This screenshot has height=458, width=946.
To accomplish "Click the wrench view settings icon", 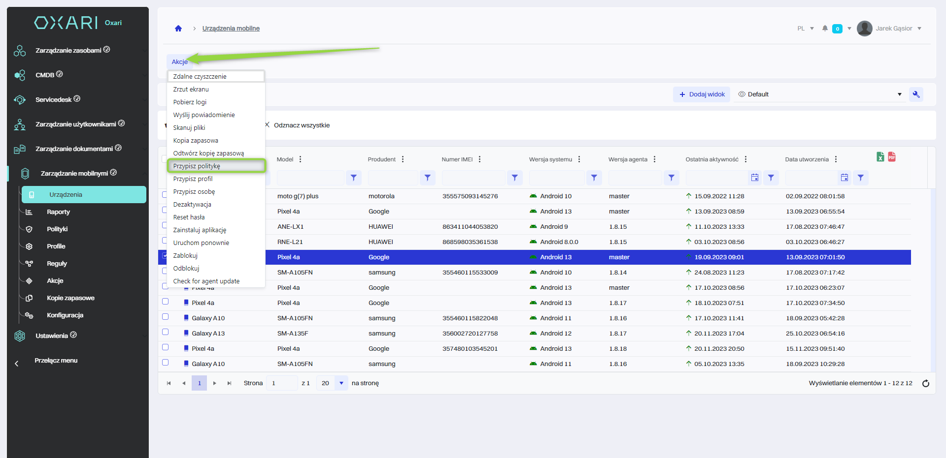I will (916, 94).
